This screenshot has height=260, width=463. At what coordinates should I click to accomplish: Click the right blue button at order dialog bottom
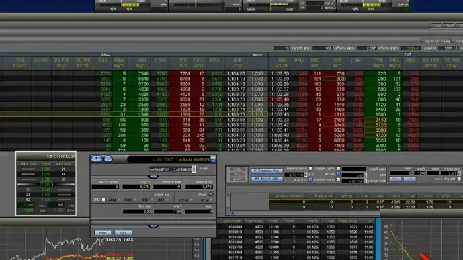pos(123,233)
